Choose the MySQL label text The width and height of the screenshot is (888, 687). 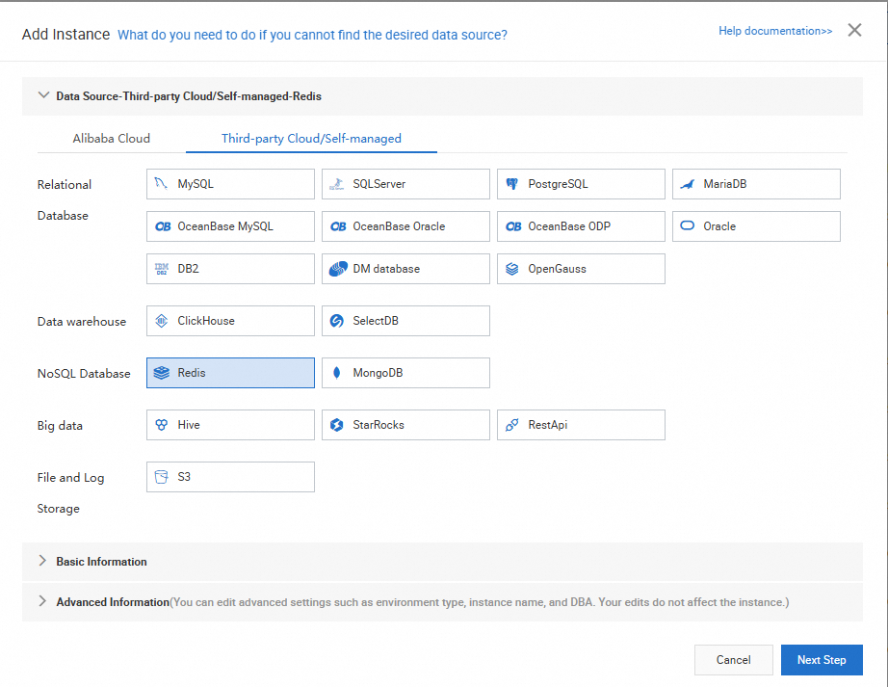click(x=196, y=184)
